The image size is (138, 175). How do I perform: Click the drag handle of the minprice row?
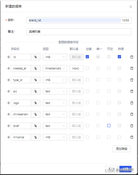[9, 137]
